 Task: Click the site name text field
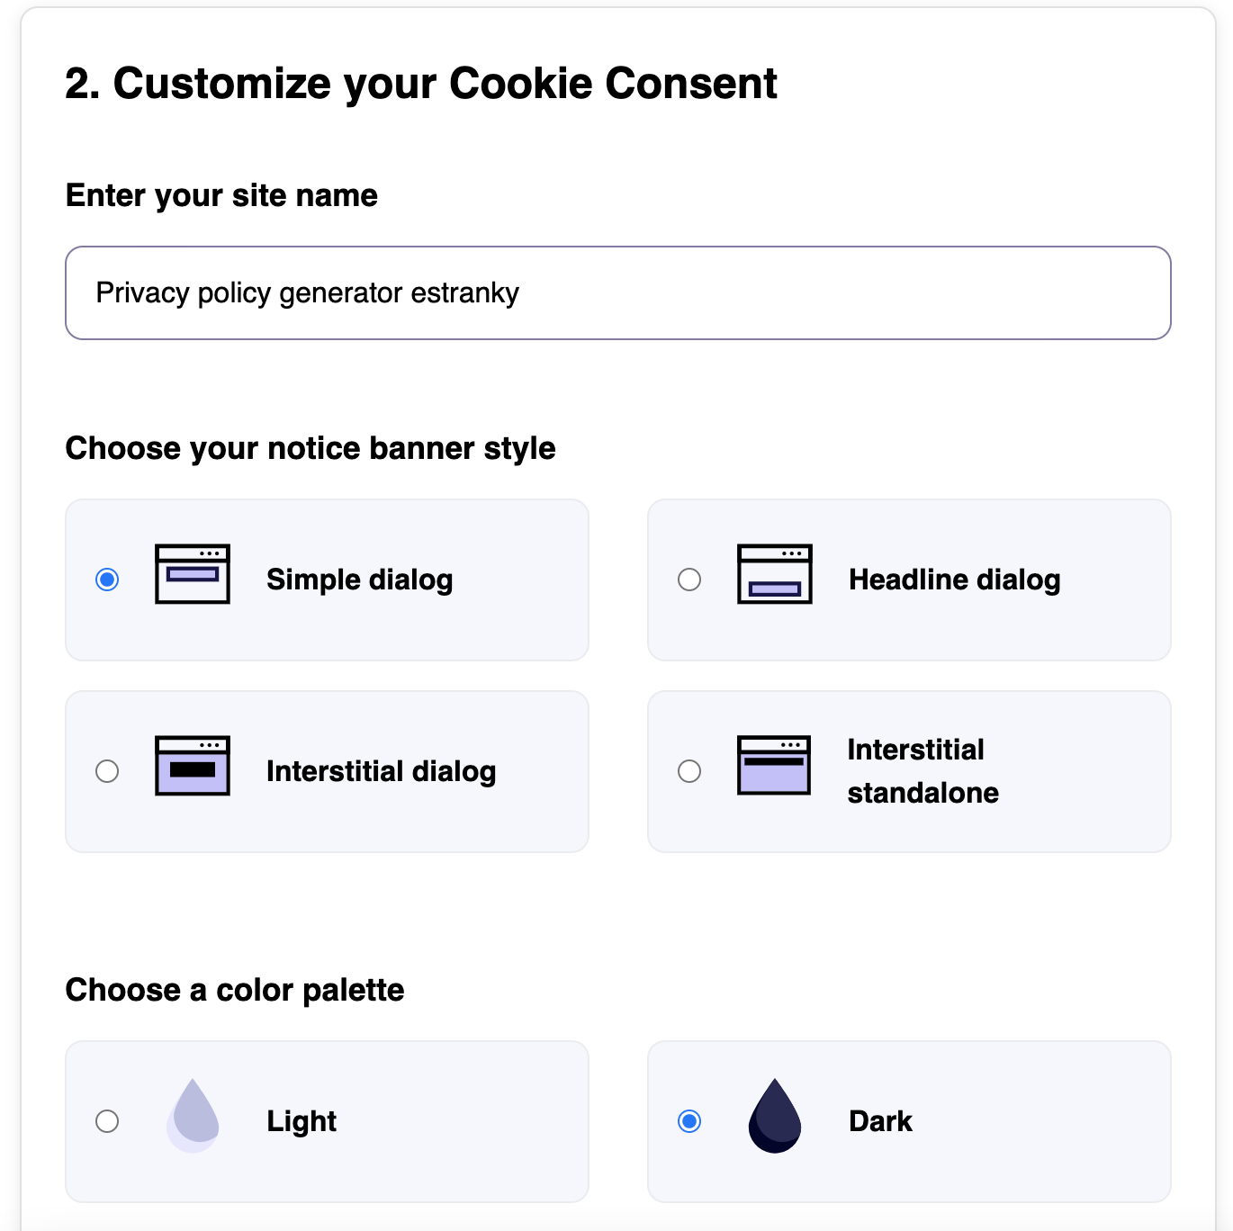coord(618,293)
